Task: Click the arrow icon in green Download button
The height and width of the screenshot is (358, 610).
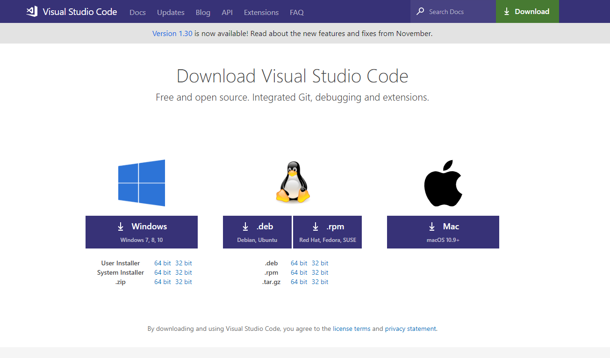Action: tap(507, 12)
